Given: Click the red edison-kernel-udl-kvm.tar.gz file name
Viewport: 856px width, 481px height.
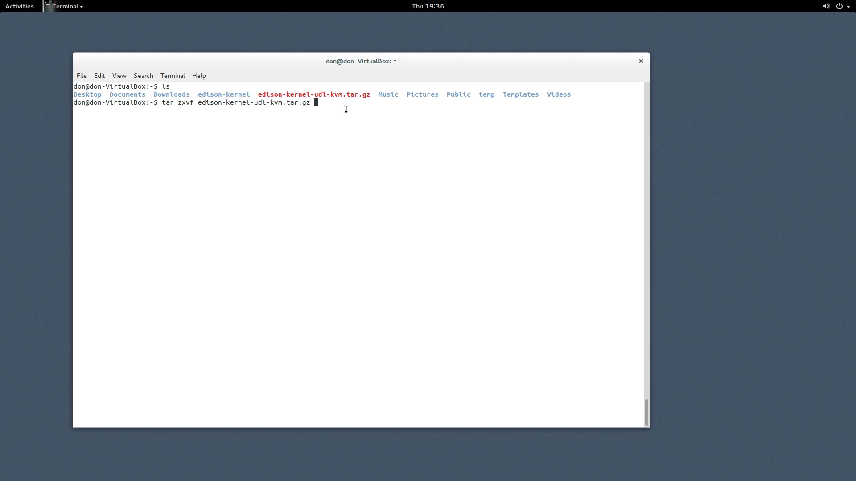Looking at the screenshot, I should [x=314, y=94].
